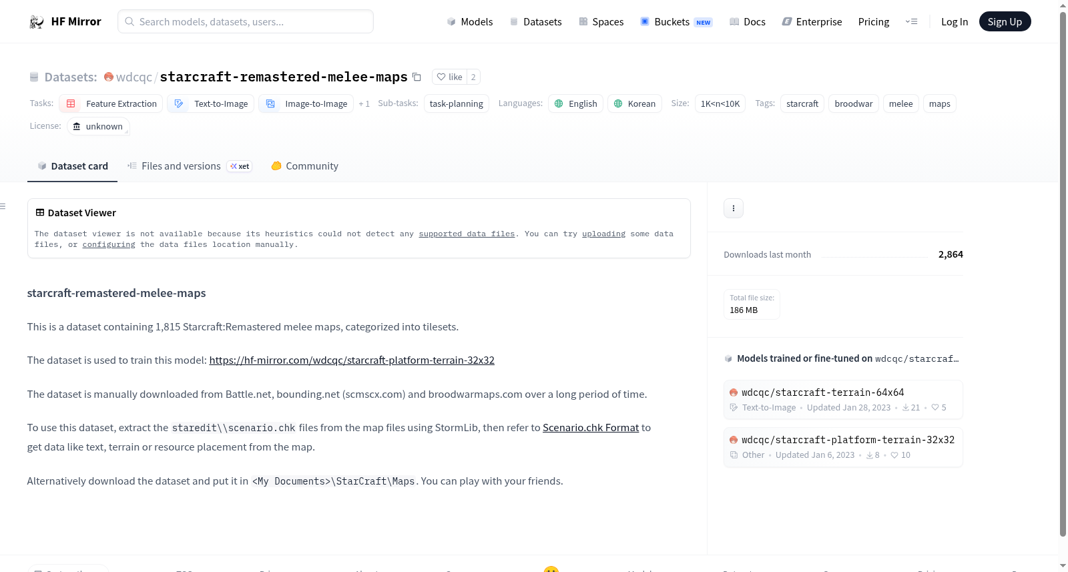Viewport: 1068px width, 572px height.
Task: Open the starcraft-platform-terrain-32x32 URL link
Action: (x=352, y=360)
